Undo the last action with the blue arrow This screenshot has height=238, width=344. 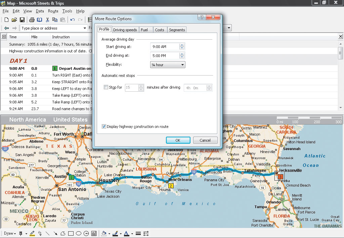click(73, 20)
